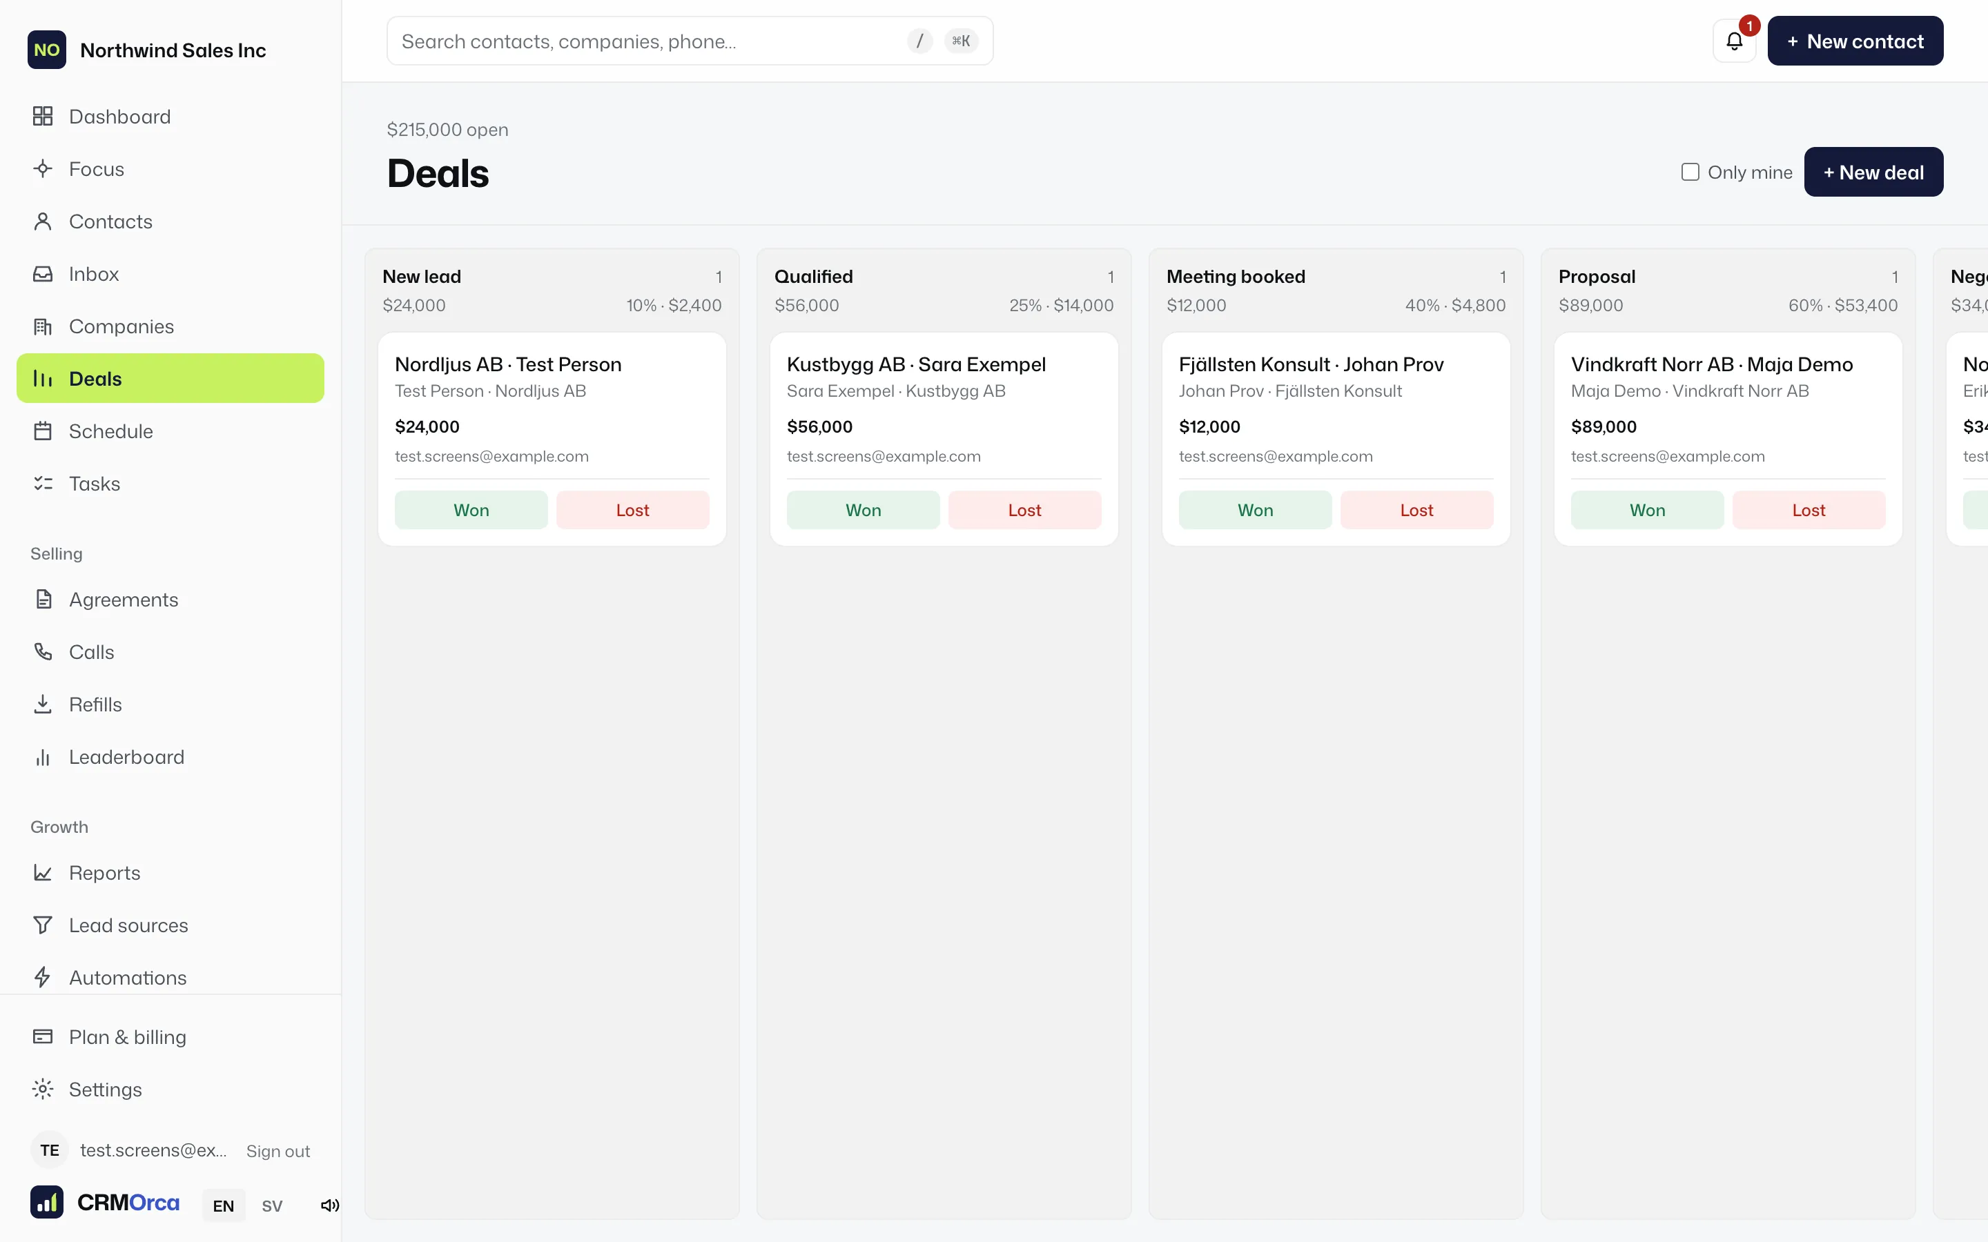Click the TE user avatar

click(49, 1150)
